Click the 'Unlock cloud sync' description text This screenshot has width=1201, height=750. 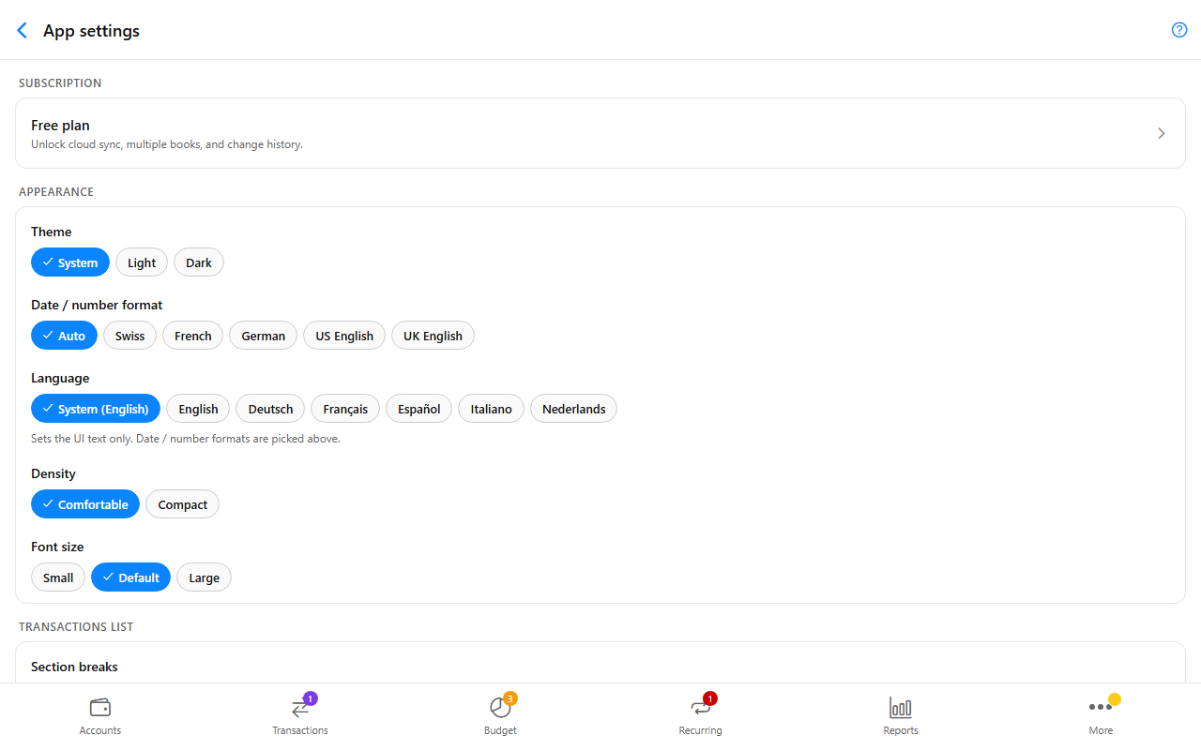point(167,144)
